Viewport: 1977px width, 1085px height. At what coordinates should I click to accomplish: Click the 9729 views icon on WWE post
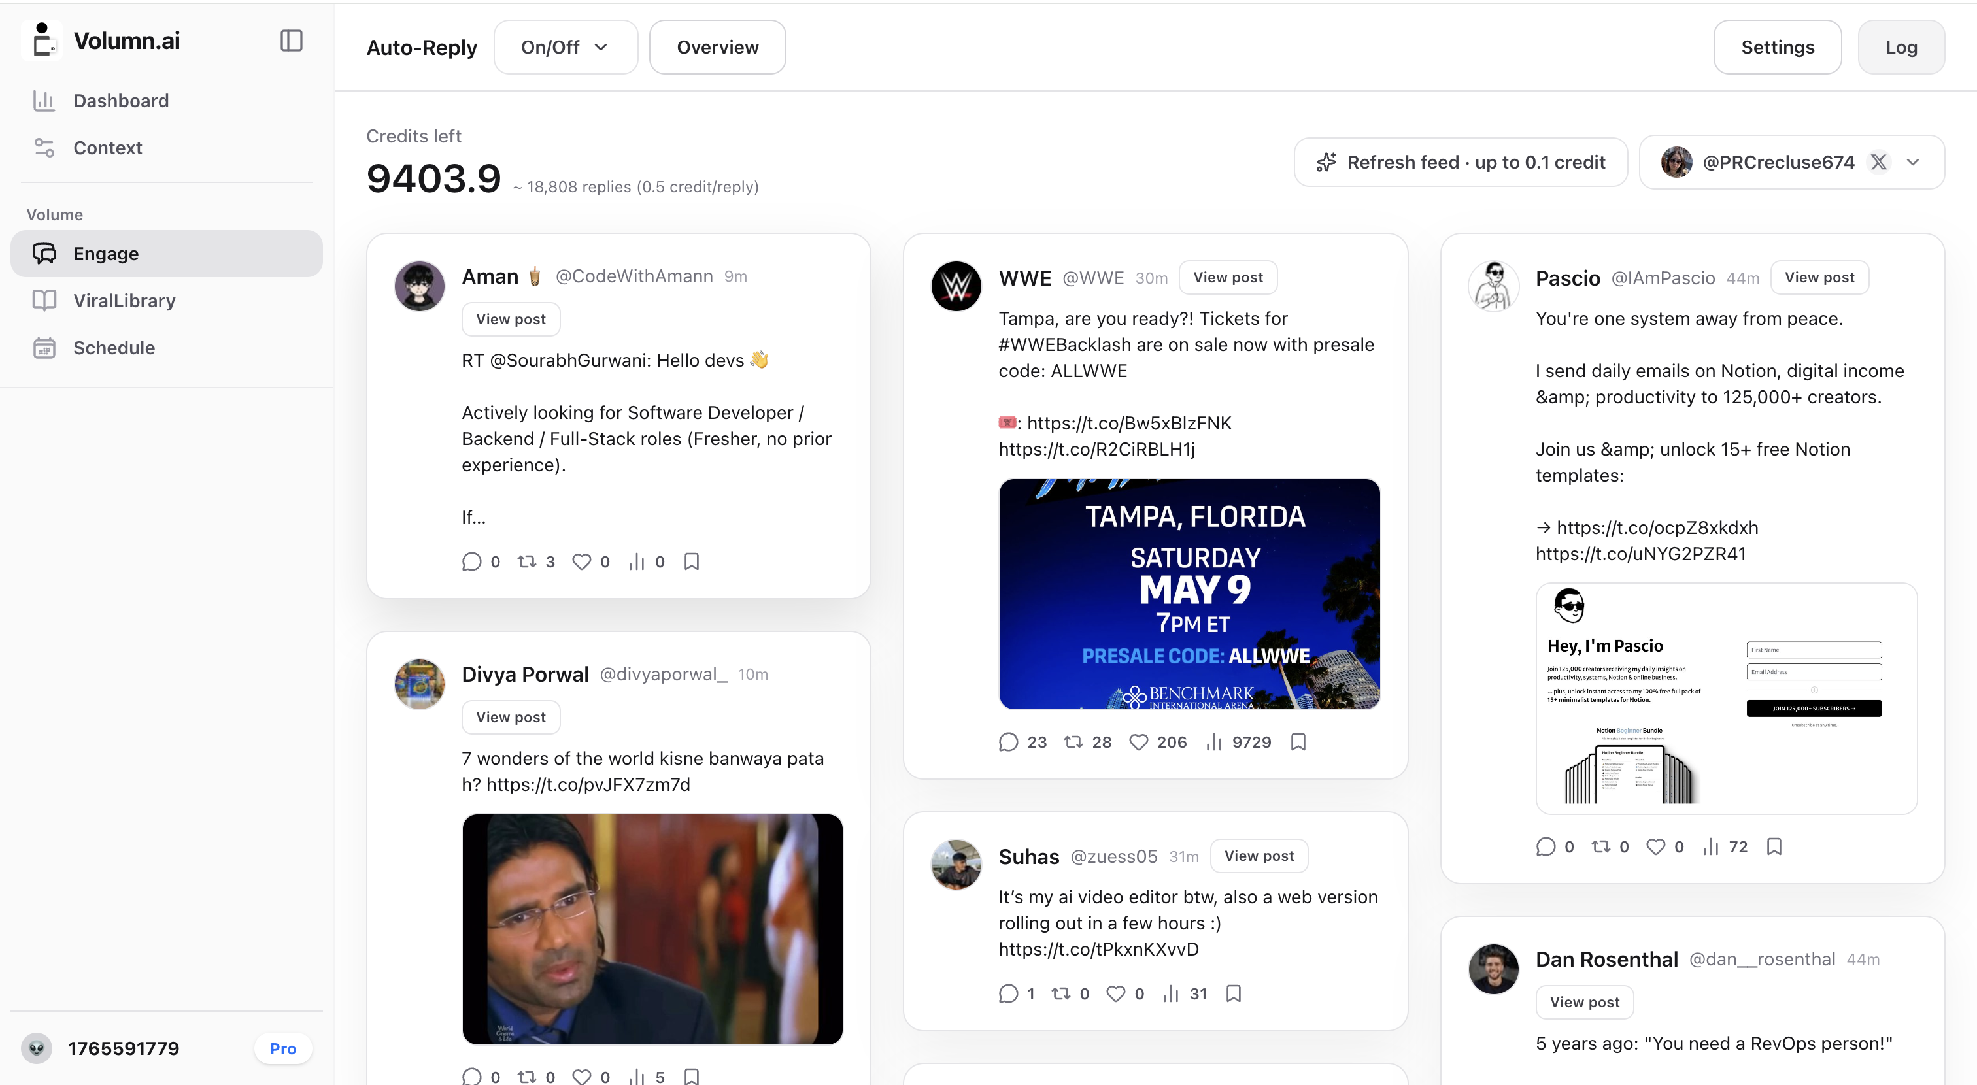(x=1213, y=742)
